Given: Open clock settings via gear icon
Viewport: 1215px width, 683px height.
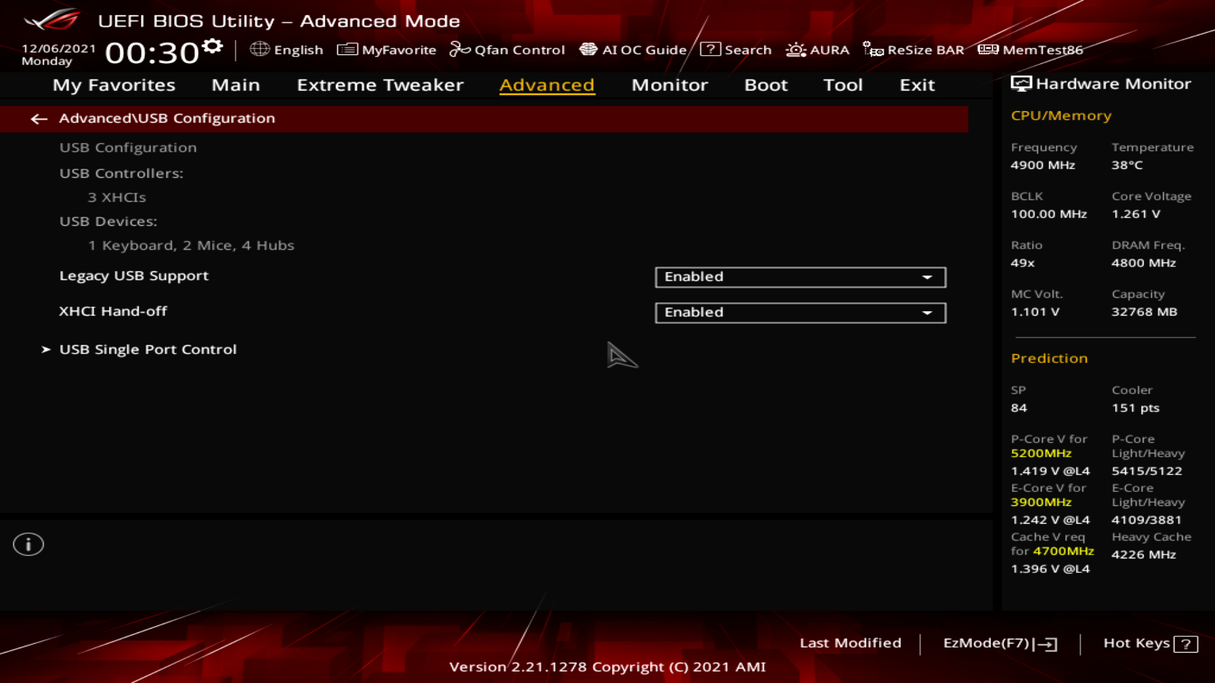Looking at the screenshot, I should pos(213,46).
